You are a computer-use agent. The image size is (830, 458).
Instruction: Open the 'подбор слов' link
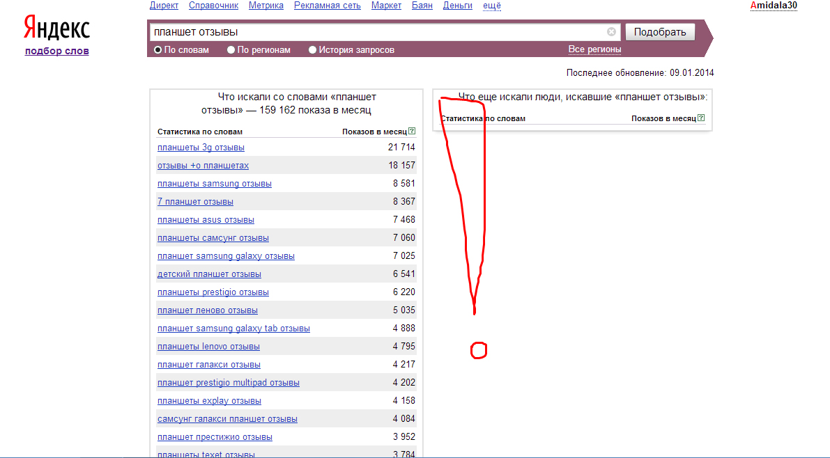point(56,51)
